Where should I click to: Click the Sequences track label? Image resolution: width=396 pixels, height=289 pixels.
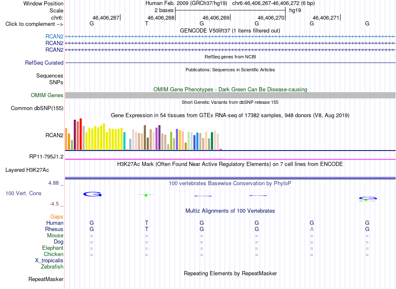[50, 75]
